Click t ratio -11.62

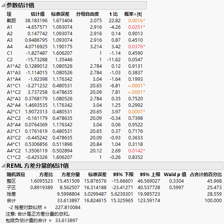pyautogui.click(x=114, y=60)
